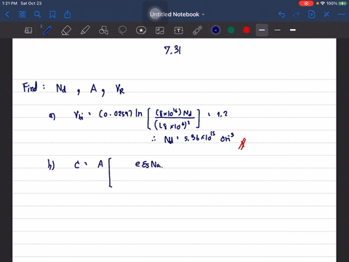
Task: Tap the screen recording indicator pill
Action: tap(306, 4)
